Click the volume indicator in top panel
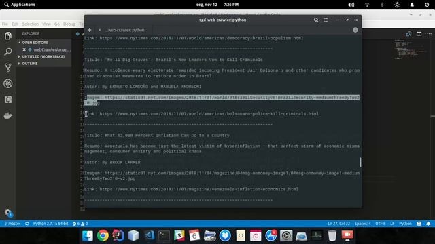 pyautogui.click(x=351, y=5)
